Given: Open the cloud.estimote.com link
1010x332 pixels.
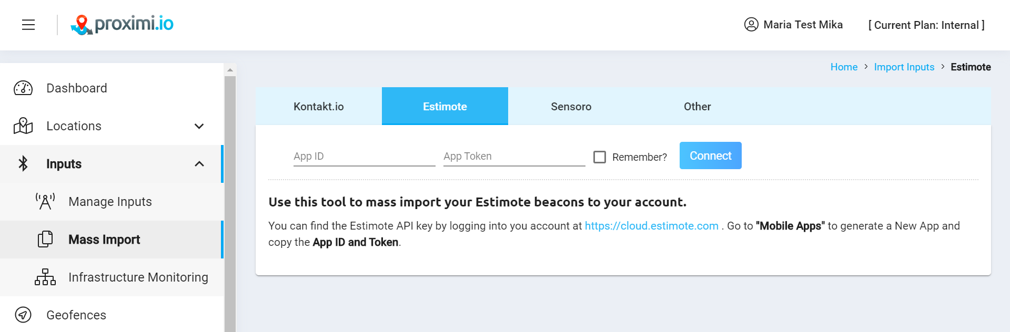Looking at the screenshot, I should [652, 226].
